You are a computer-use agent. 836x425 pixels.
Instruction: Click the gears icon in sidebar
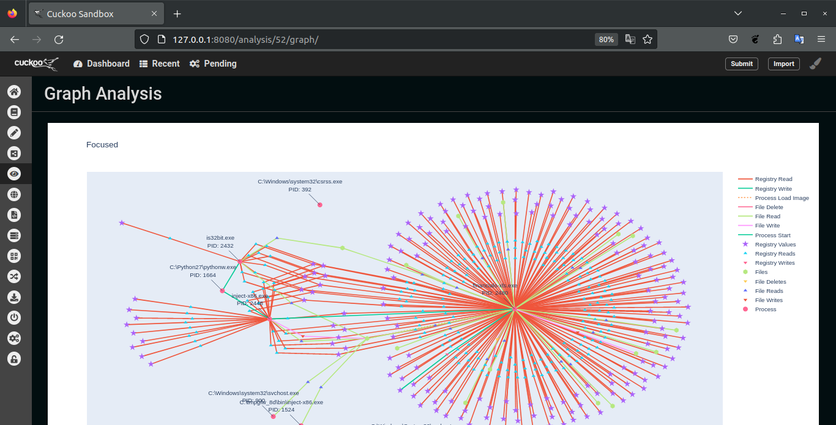14,338
